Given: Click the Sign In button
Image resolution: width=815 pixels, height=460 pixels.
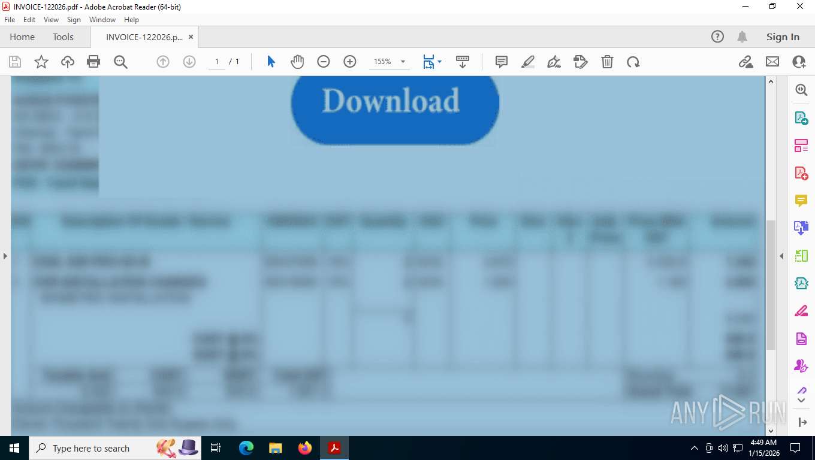Looking at the screenshot, I should click(x=783, y=37).
